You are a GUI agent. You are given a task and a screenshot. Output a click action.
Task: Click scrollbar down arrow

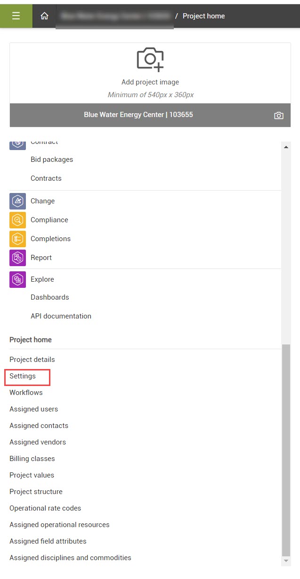point(286,561)
